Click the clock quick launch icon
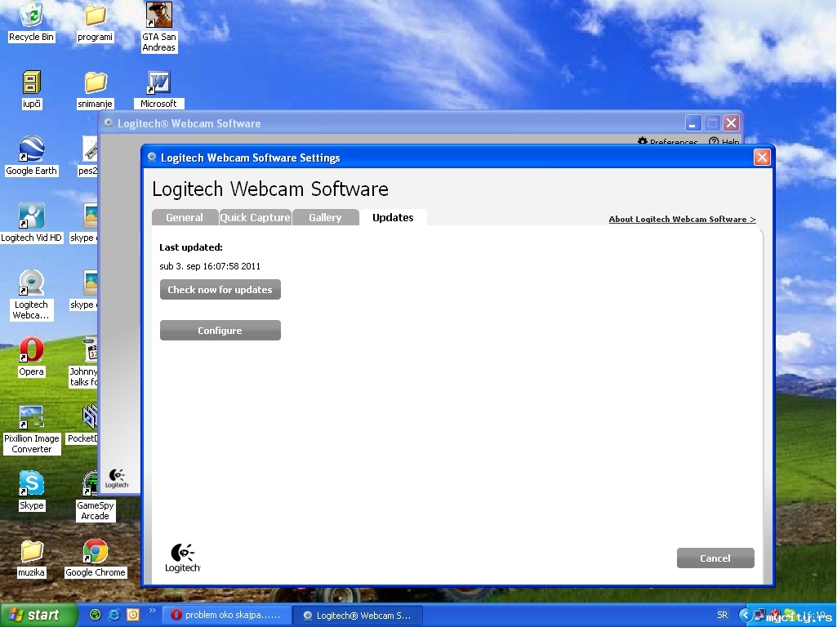Screen dimensions: 837x627 (133, 615)
